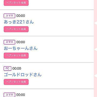
Task: Click the 00:00 timestamp above あっき221さん
Action: [x=21, y=16]
